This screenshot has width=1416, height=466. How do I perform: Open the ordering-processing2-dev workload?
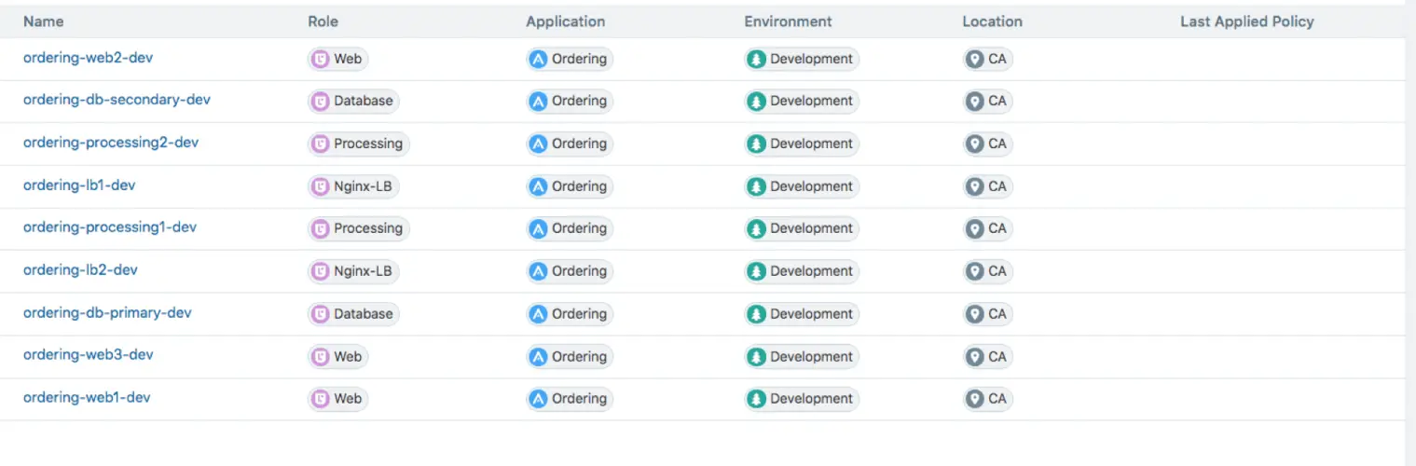(111, 143)
